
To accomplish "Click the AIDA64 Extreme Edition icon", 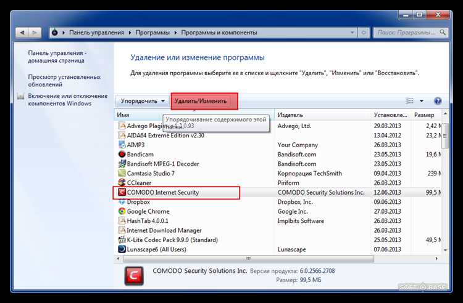I will tap(122, 135).
